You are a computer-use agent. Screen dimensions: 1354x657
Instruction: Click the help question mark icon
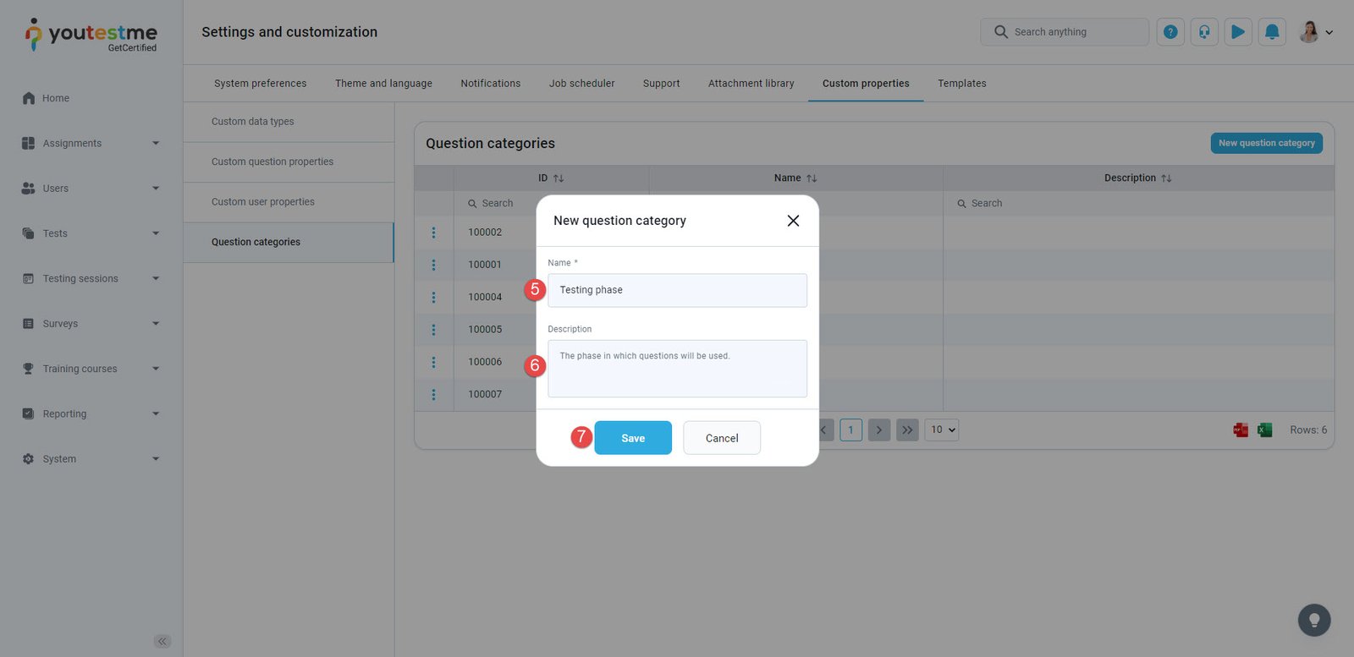coord(1170,32)
